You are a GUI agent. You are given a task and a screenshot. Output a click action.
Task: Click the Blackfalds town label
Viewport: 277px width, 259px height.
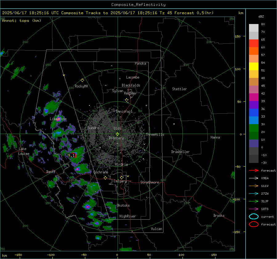[x=131, y=85]
